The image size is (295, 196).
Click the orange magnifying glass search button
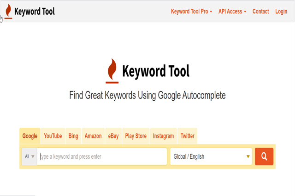pyautogui.click(x=264, y=156)
